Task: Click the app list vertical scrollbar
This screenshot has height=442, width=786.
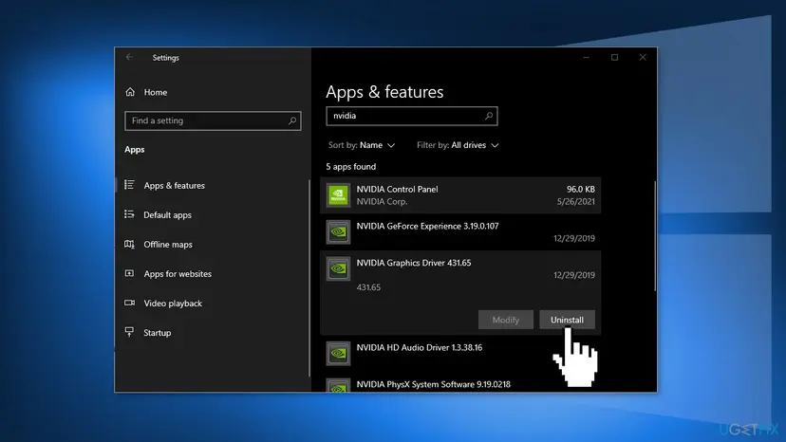Action: (655, 235)
